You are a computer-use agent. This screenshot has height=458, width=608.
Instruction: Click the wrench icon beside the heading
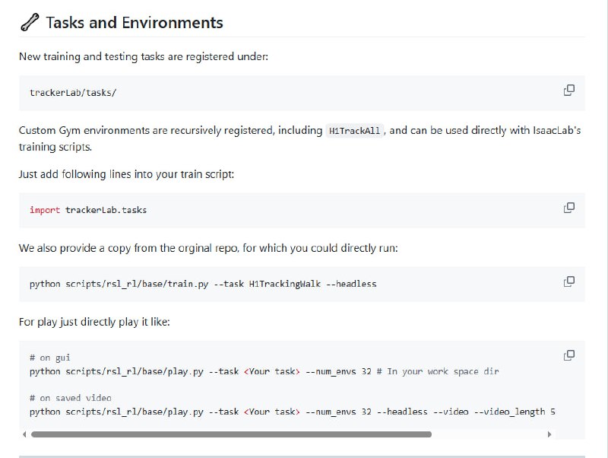point(29,23)
